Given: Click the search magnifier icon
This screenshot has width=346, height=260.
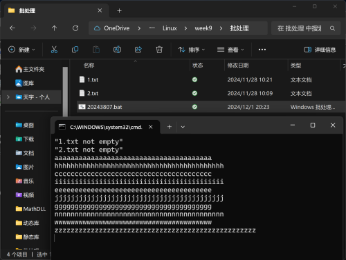Looking at the screenshot, I should tap(332, 28).
